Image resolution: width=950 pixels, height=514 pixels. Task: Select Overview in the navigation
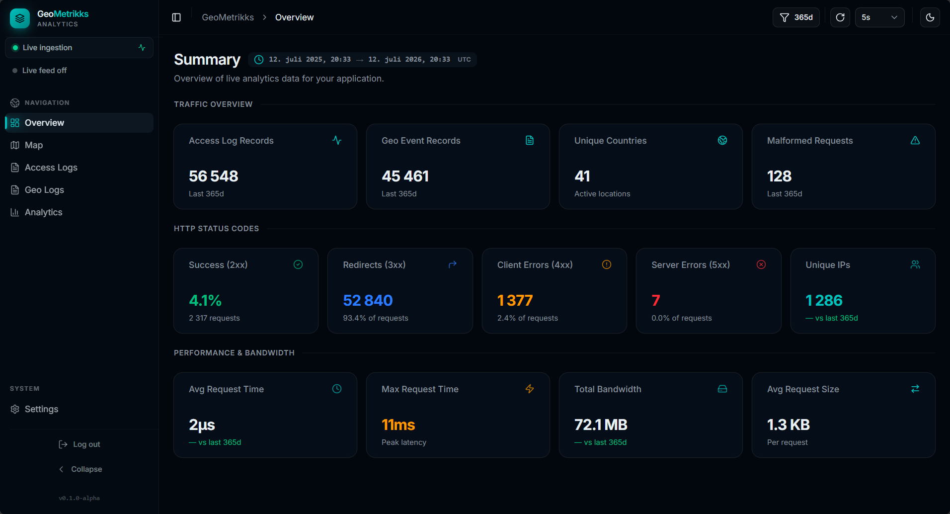coord(79,123)
